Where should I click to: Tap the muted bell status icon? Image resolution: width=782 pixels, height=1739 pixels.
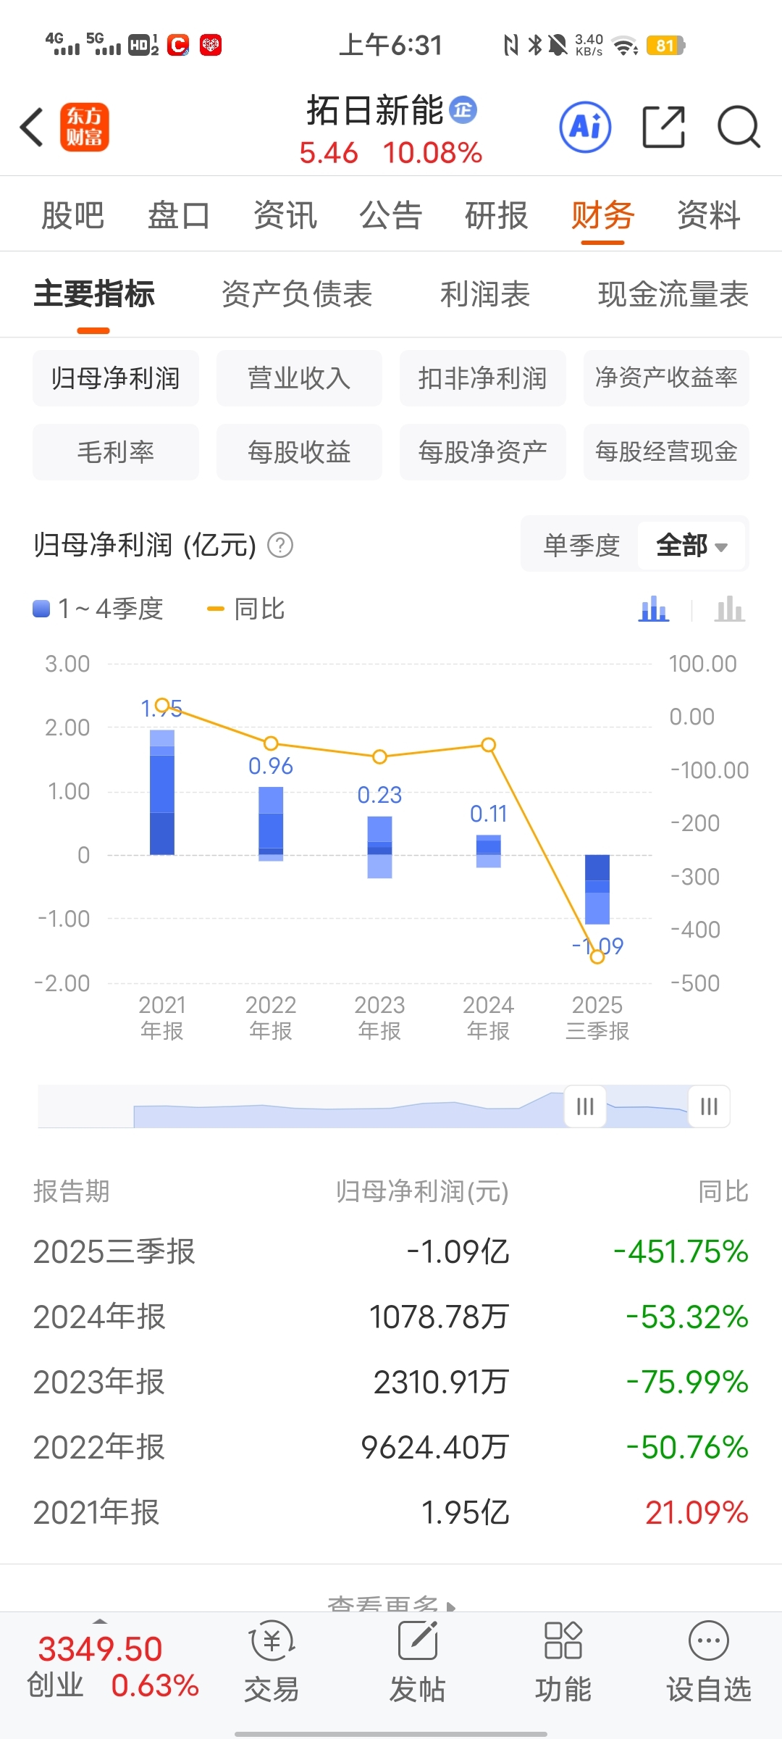[x=558, y=46]
